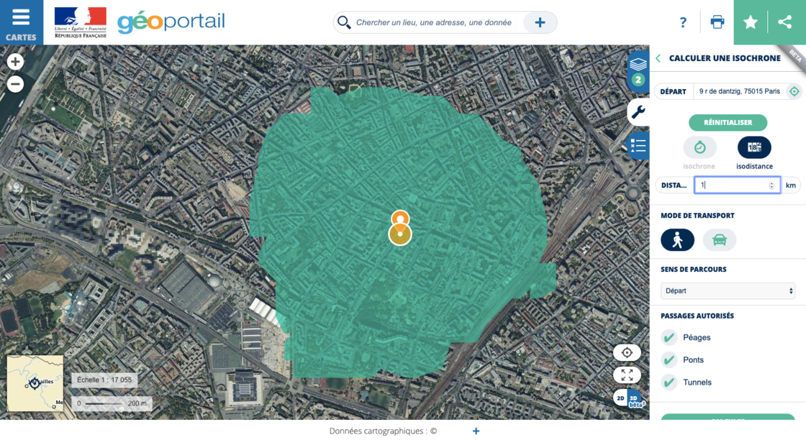806x440 pixels.
Task: Click the République Française logo
Action: coord(80,22)
